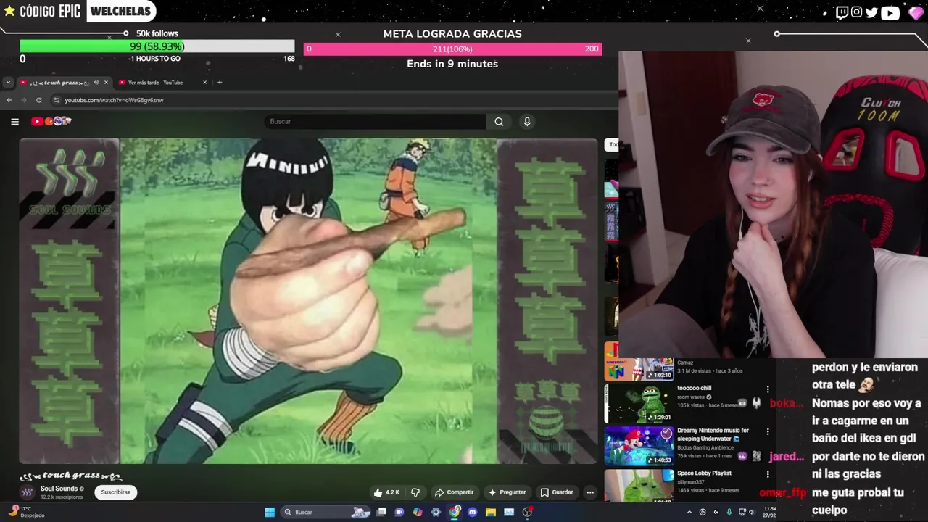
Task: Open File Explorer from the taskbar
Action: click(491, 512)
